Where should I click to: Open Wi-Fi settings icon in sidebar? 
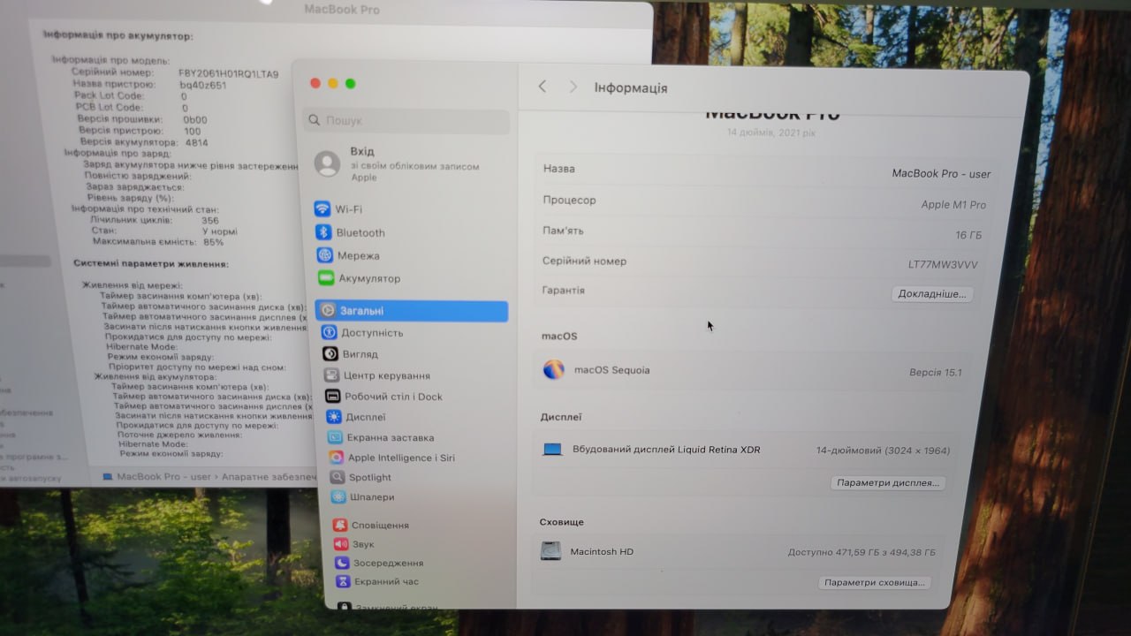(x=323, y=209)
